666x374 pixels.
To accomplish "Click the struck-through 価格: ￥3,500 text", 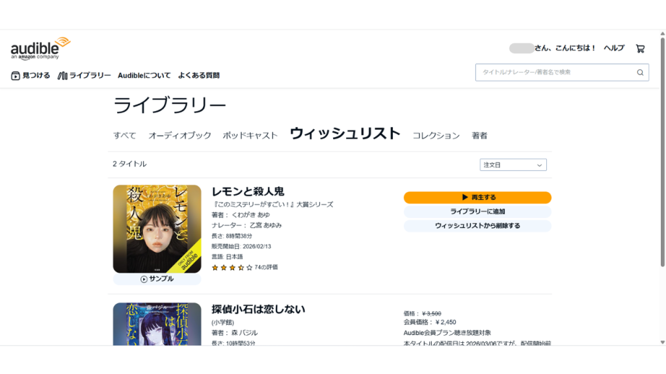I will 422,314.
